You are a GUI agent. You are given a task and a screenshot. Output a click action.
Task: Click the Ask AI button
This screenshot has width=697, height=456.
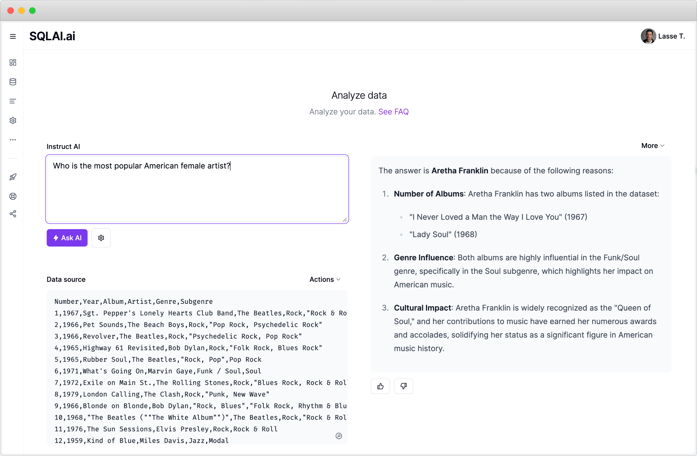(x=67, y=238)
